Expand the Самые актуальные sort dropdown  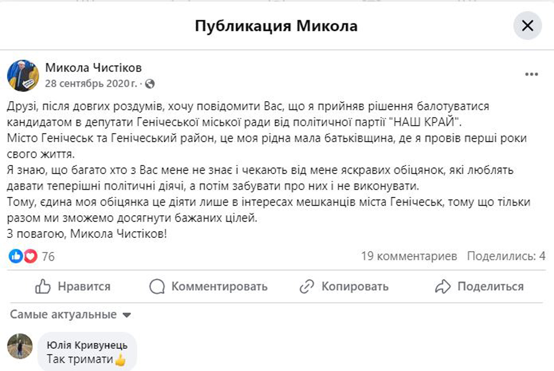pos(71,315)
